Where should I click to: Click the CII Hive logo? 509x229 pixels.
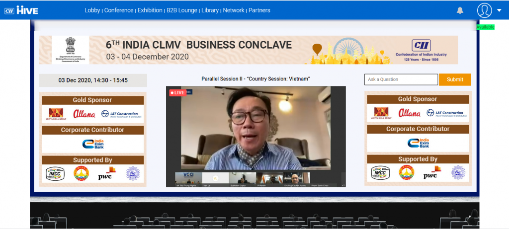coord(21,10)
